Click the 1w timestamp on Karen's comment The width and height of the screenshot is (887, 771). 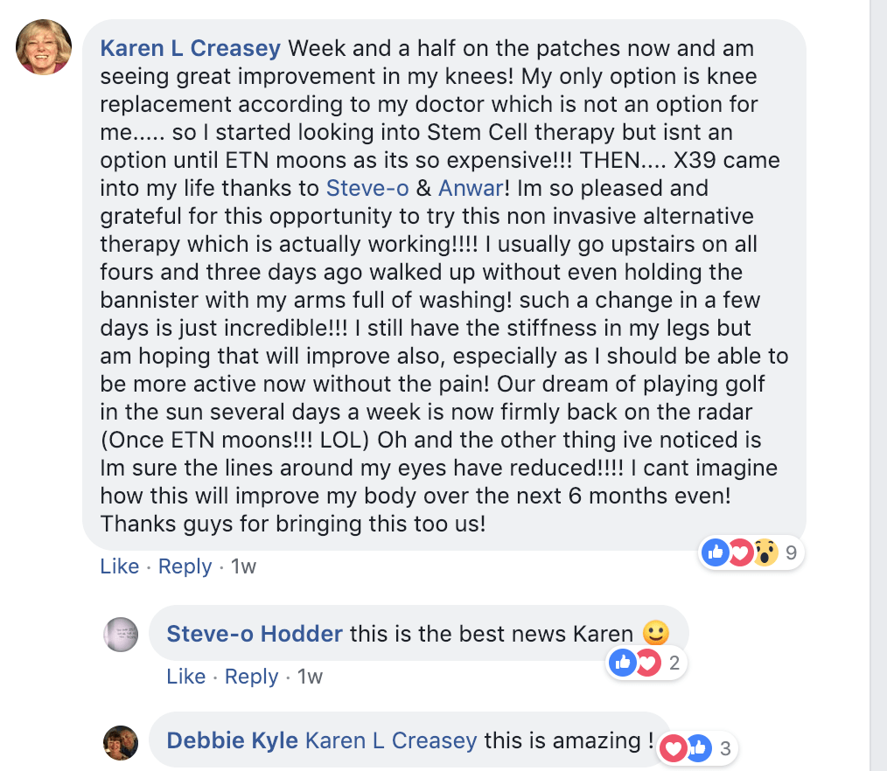pos(243,566)
